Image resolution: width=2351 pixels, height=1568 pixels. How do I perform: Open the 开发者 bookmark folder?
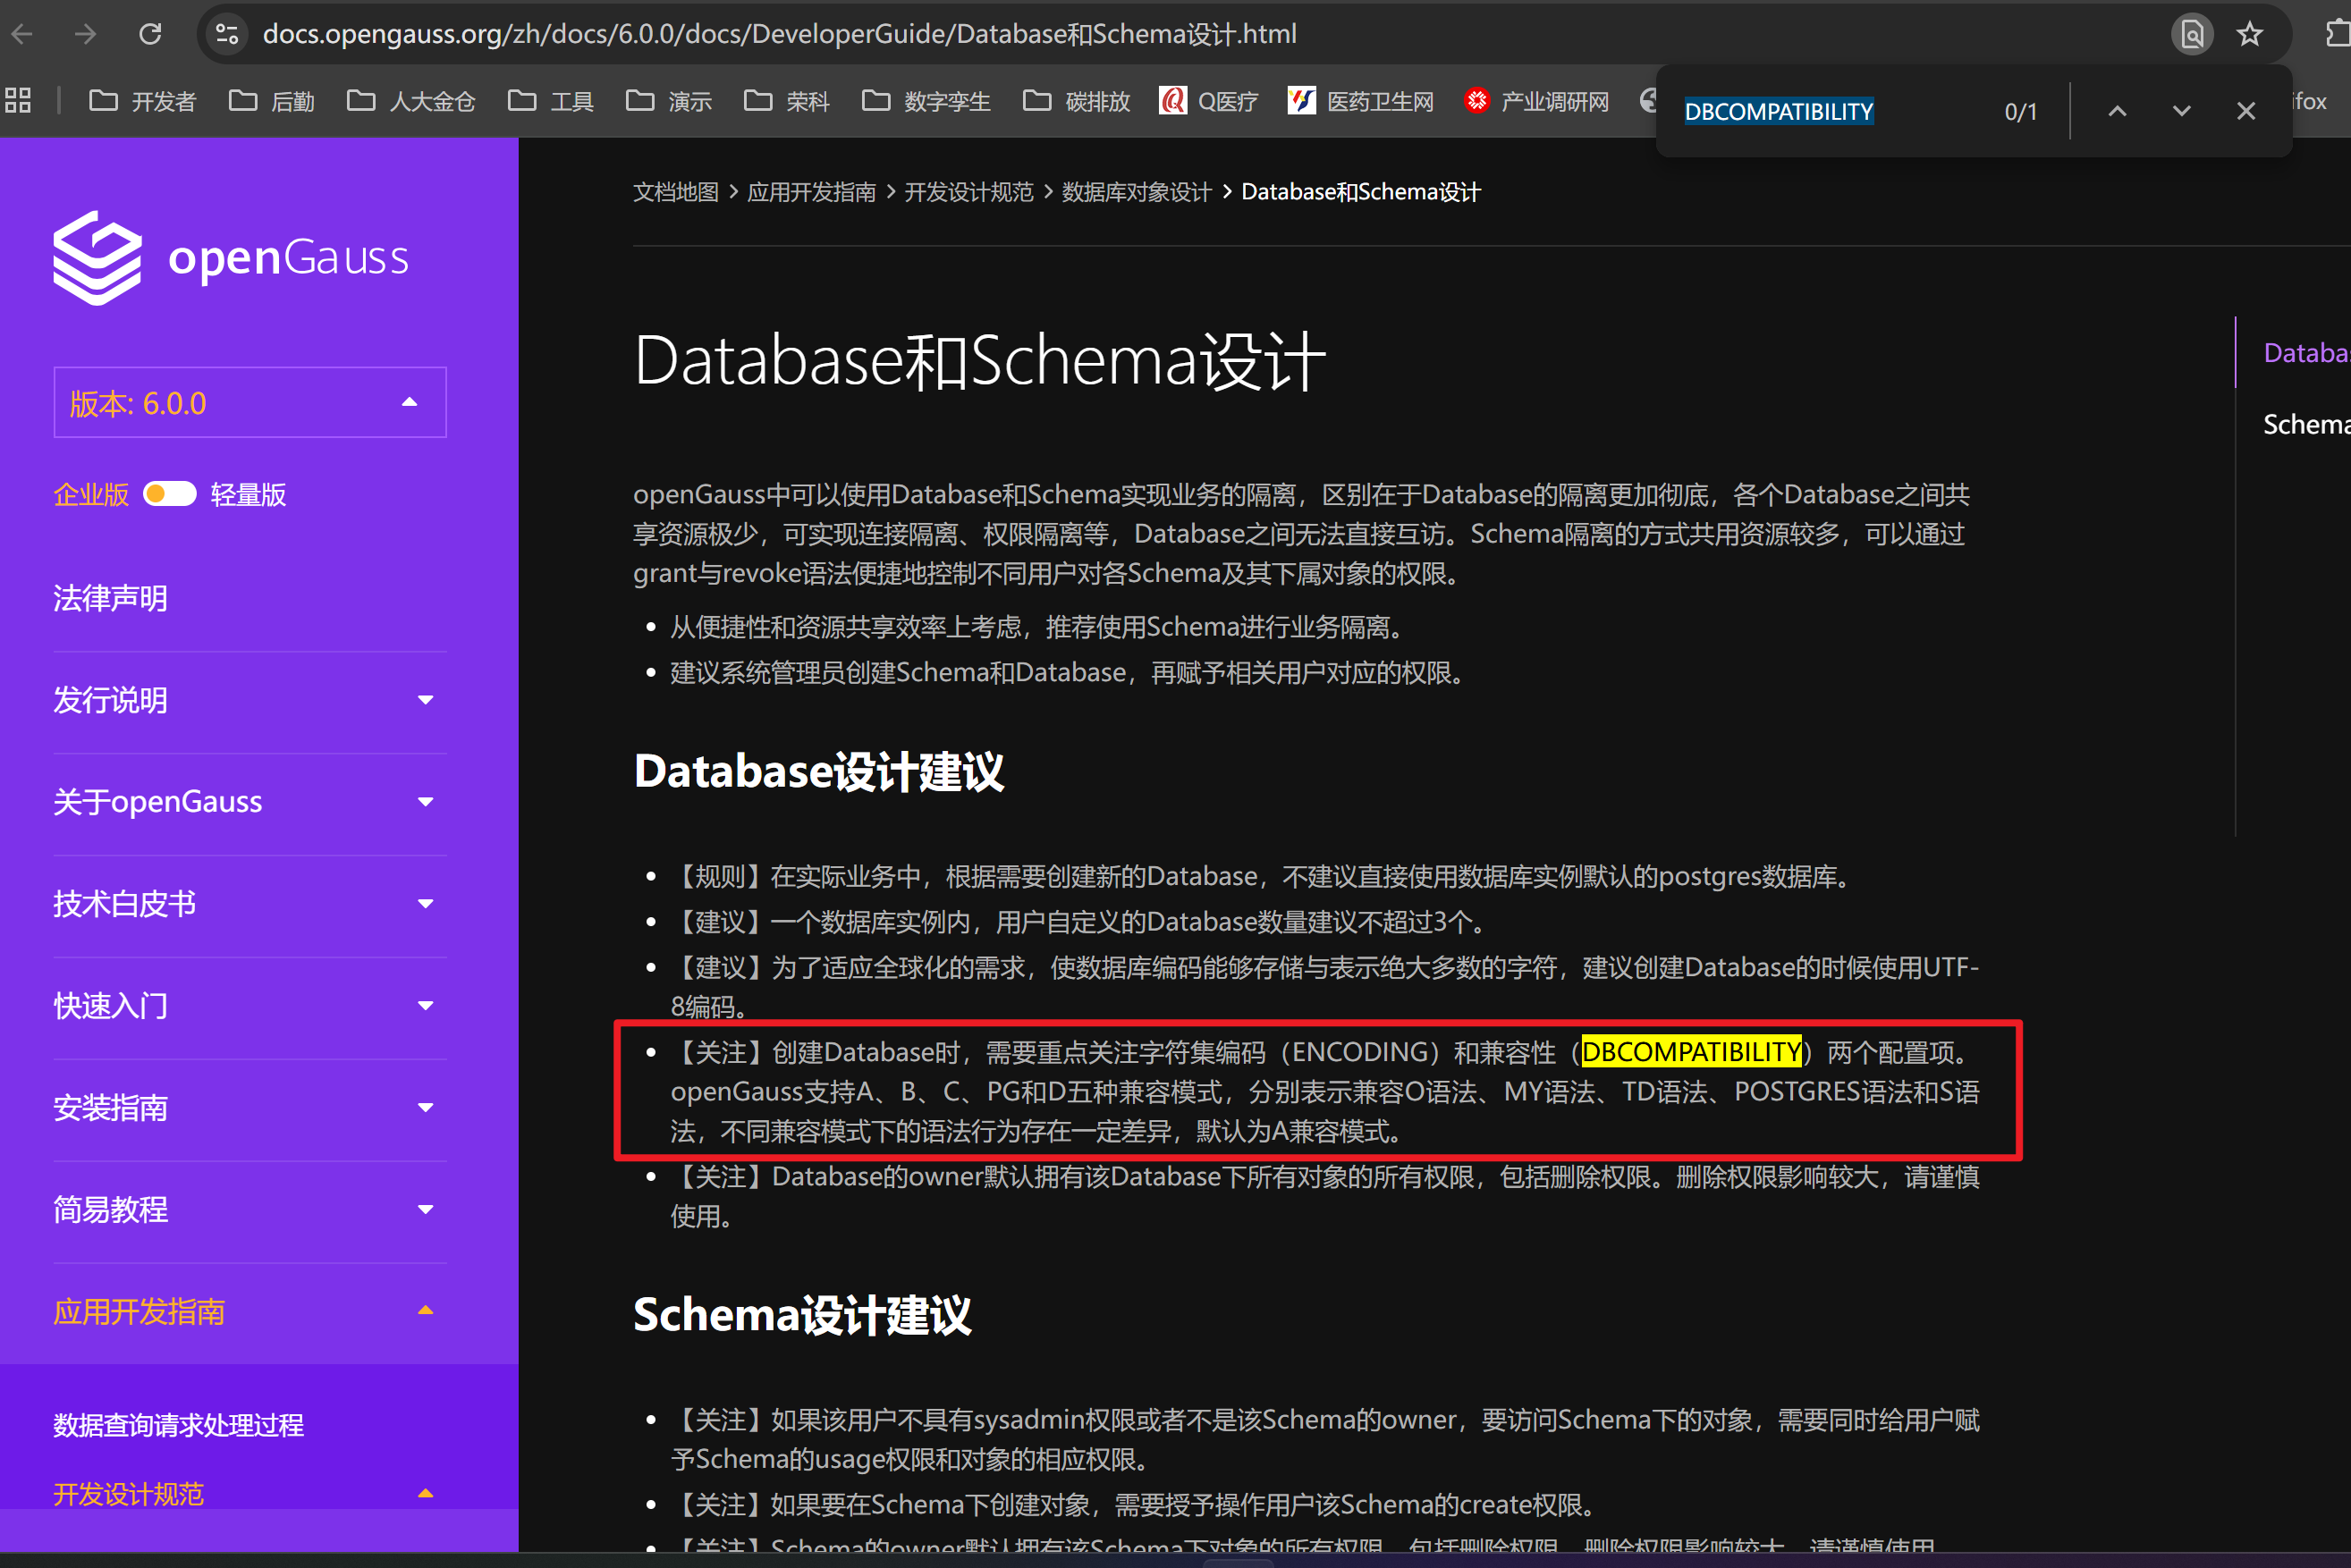(142, 101)
